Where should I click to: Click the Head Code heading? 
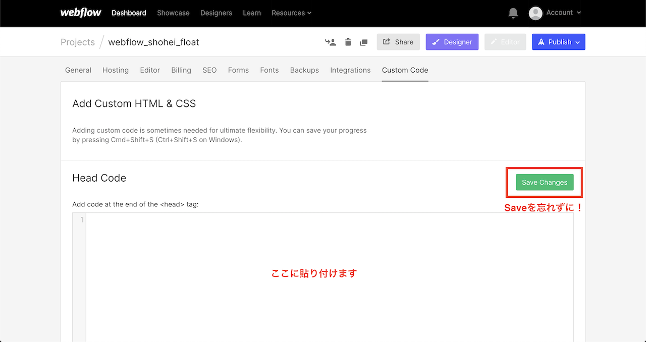[99, 178]
